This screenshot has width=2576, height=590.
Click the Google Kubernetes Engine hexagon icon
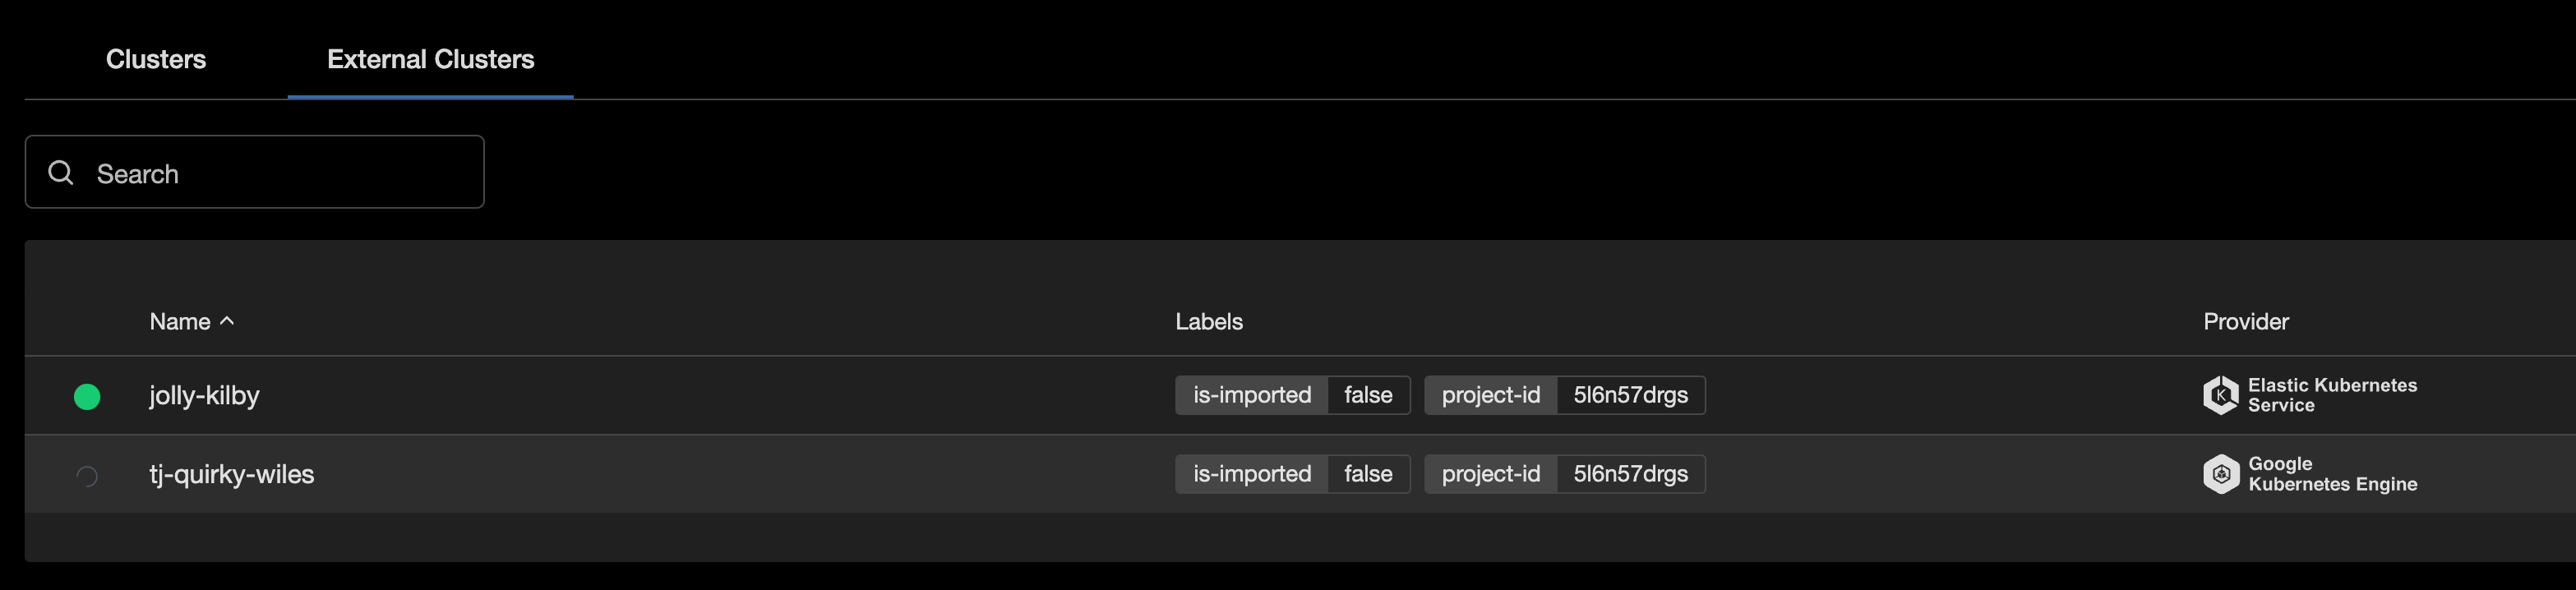(2222, 474)
